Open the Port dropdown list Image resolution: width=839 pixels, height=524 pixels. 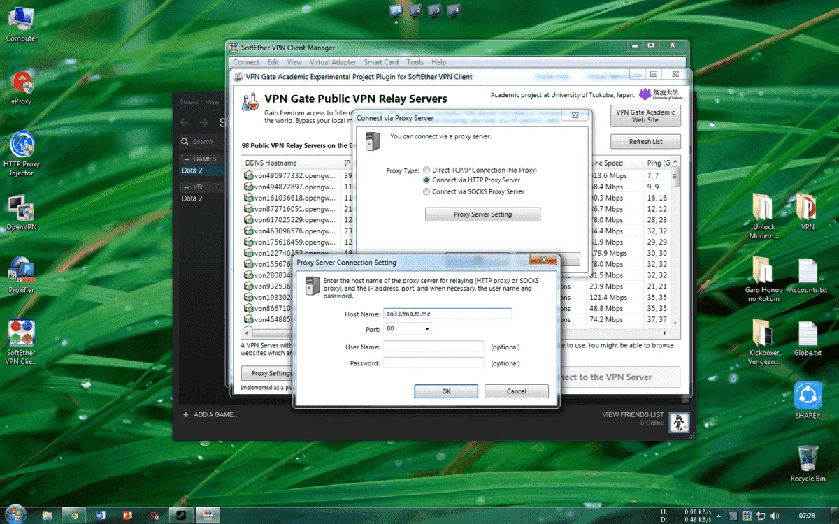coord(426,328)
